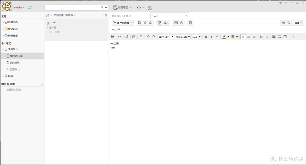Click the save floppy icon in editor toolbar
306x165 pixels.
pos(112,37)
